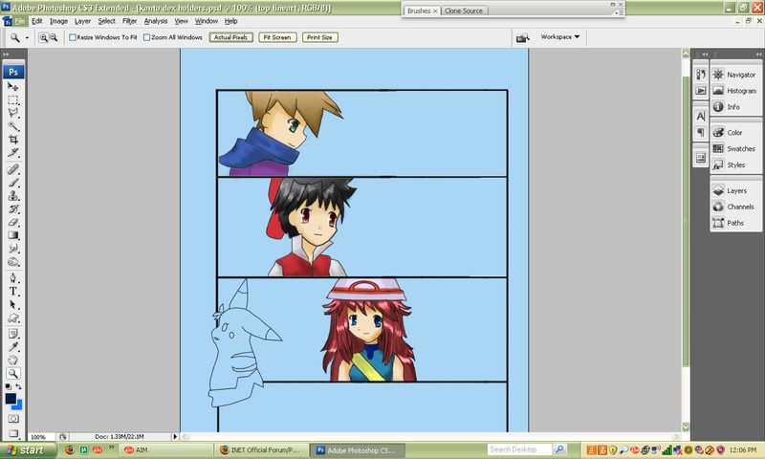Click the Print Size button
The image size is (765, 459).
[x=319, y=37]
